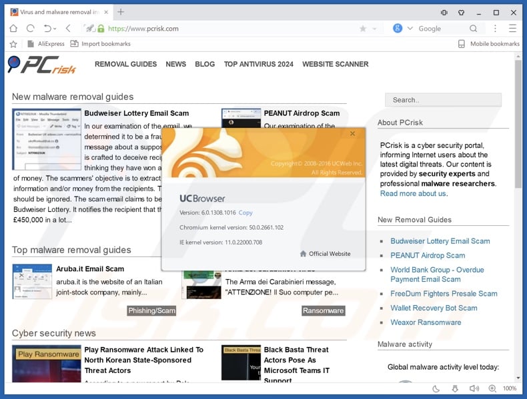Open World Bank Group Overdue Payment link
This screenshot has height=399, width=527.
(x=437, y=274)
